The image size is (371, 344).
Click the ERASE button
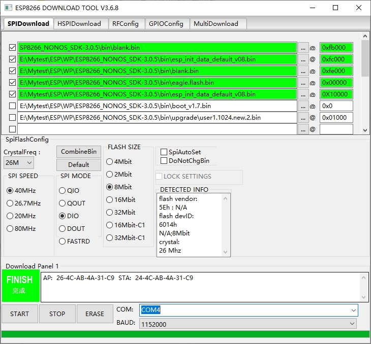[95, 314]
